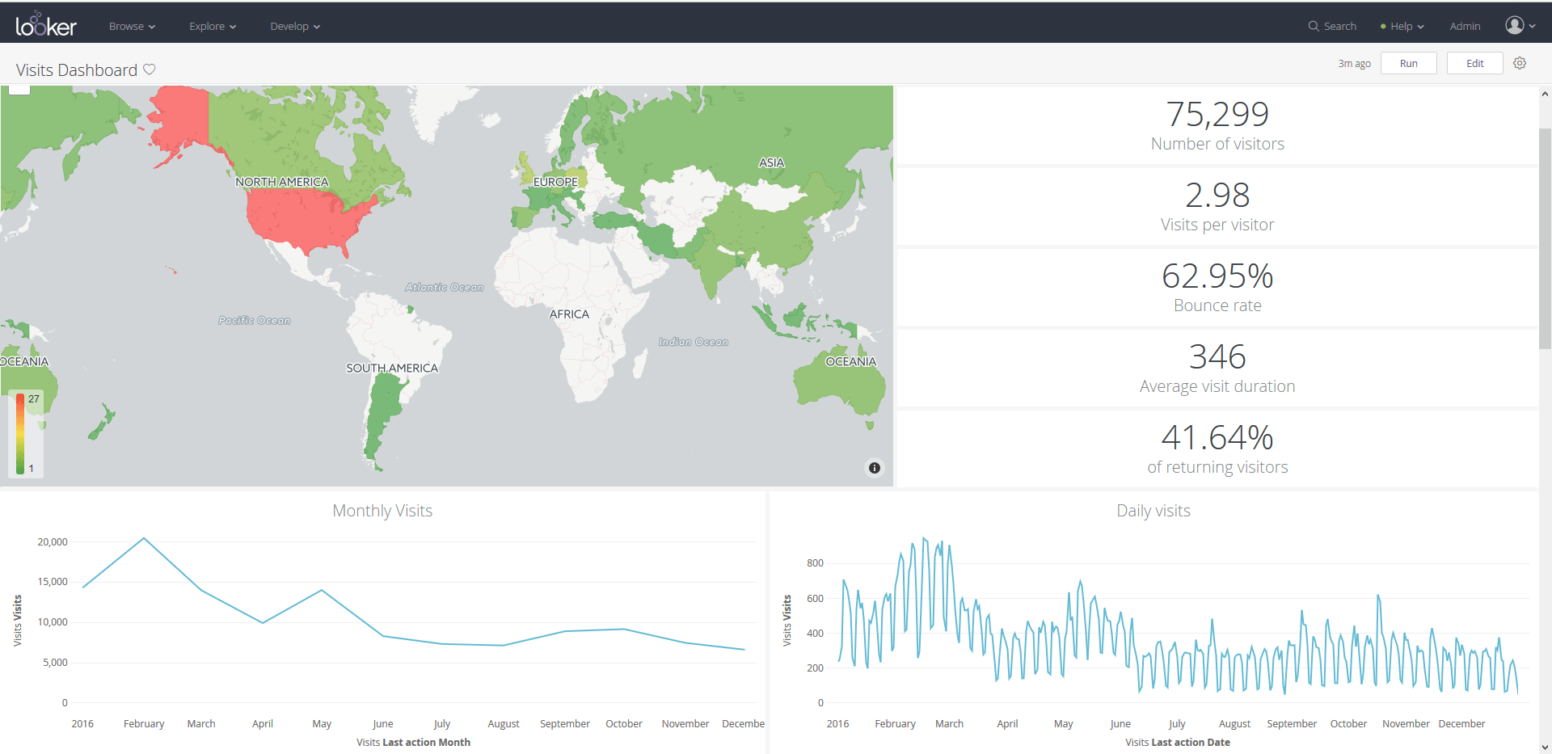This screenshot has height=754, width=1552.
Task: Expand the Explore dropdown
Action: tap(212, 26)
